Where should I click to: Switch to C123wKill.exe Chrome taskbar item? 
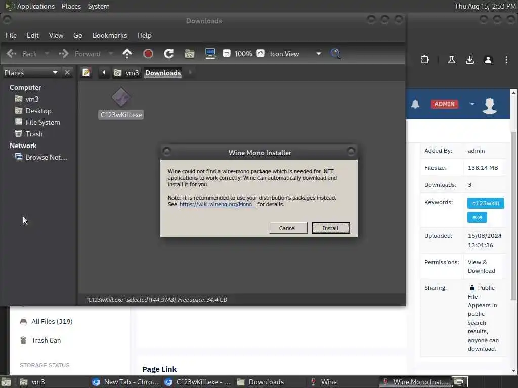[x=198, y=382]
